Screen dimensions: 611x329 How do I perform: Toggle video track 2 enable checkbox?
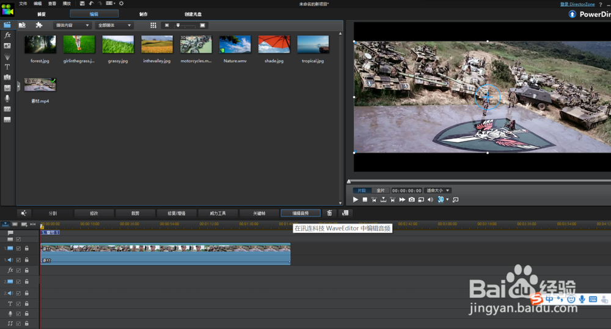pos(18,281)
